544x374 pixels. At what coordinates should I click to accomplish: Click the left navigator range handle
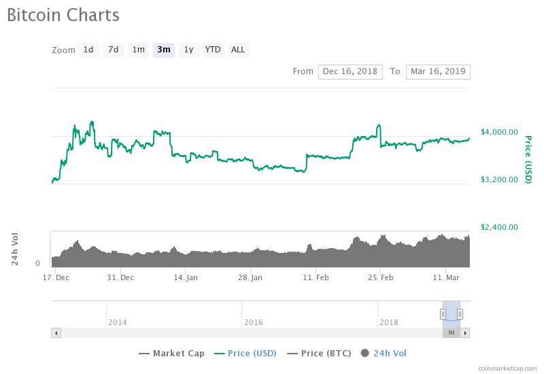tap(443, 313)
